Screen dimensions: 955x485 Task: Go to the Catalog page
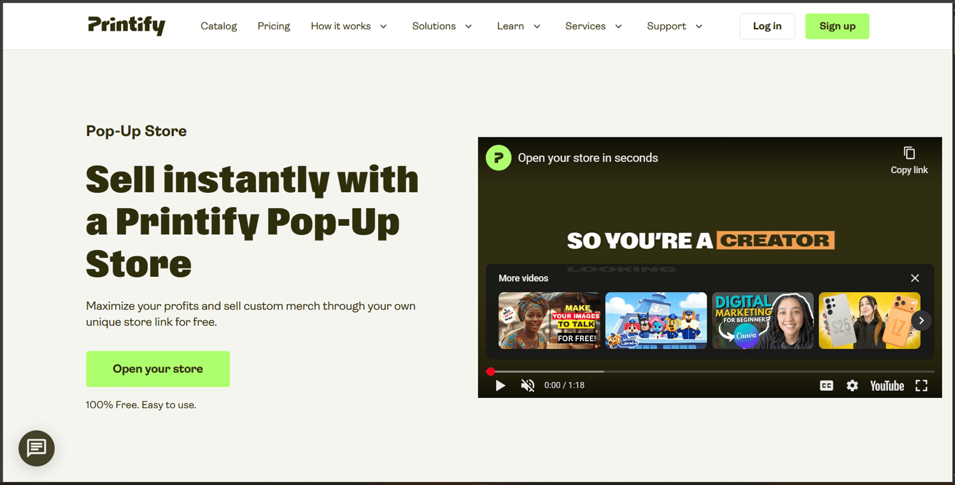tap(218, 26)
